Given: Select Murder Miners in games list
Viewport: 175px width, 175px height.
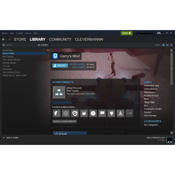Looking at the screenshot, I should [x=9, y=63].
